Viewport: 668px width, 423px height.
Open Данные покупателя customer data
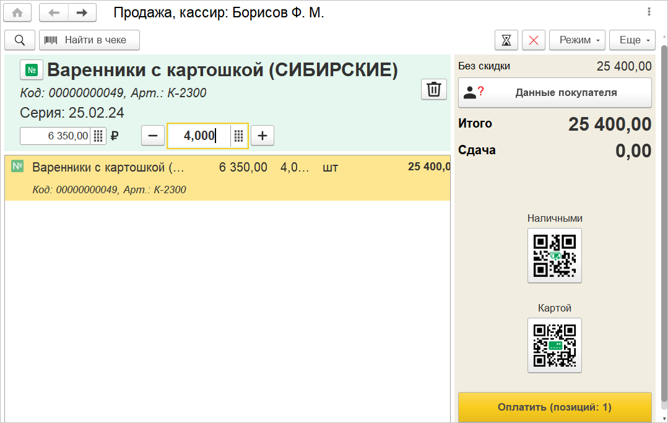click(555, 93)
